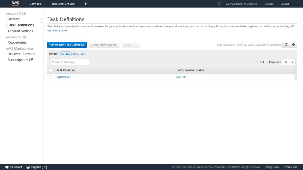The width and height of the screenshot is (303, 170).
Task: Go to Clusters in sidebar
Action: [14, 19]
